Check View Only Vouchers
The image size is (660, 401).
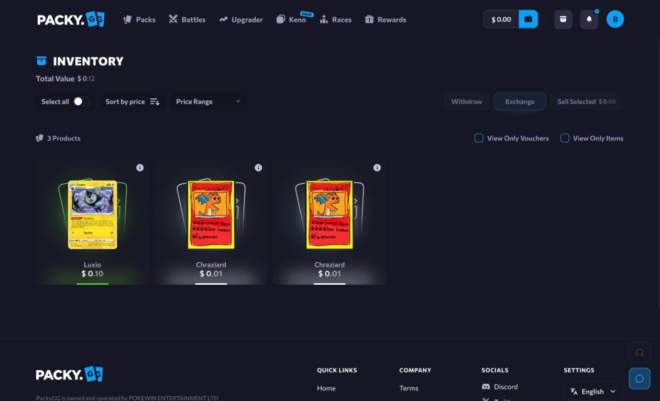tap(479, 138)
